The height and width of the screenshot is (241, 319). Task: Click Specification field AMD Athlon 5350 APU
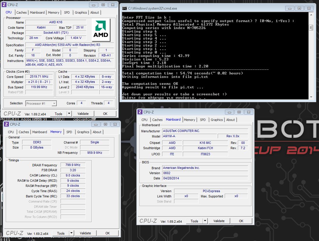click(x=69, y=45)
